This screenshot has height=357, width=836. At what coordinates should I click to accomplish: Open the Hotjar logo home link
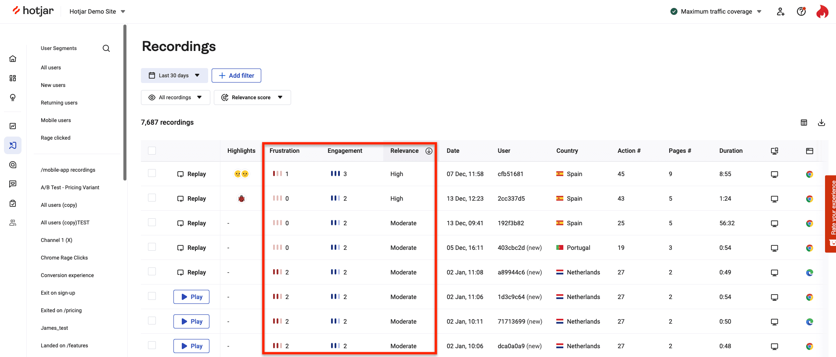(33, 11)
